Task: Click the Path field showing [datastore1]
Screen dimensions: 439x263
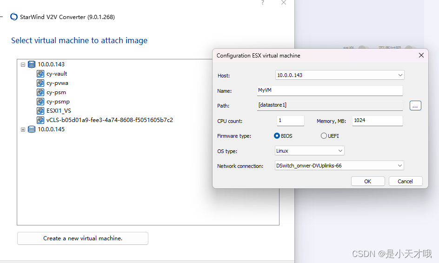Action: click(x=330, y=105)
